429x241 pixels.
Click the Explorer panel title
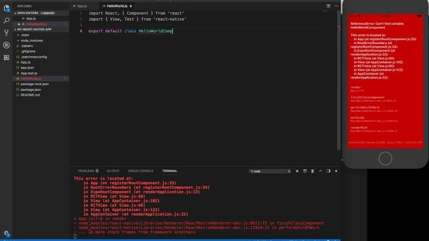(24, 6)
